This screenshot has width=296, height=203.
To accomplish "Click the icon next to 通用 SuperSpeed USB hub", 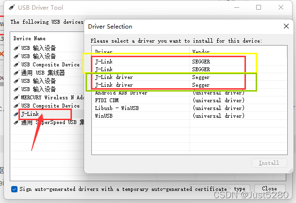I will click(17, 123).
